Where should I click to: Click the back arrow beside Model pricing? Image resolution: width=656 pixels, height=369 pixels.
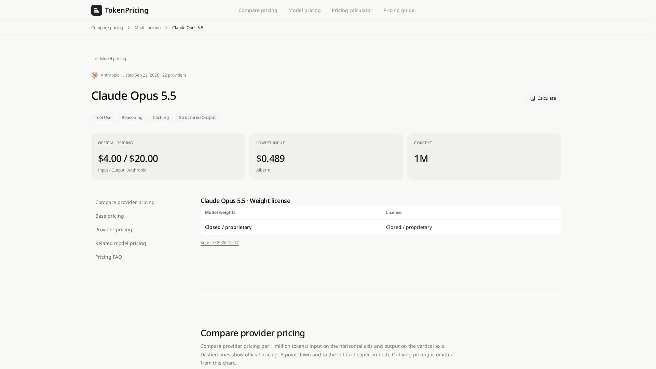pyautogui.click(x=96, y=59)
